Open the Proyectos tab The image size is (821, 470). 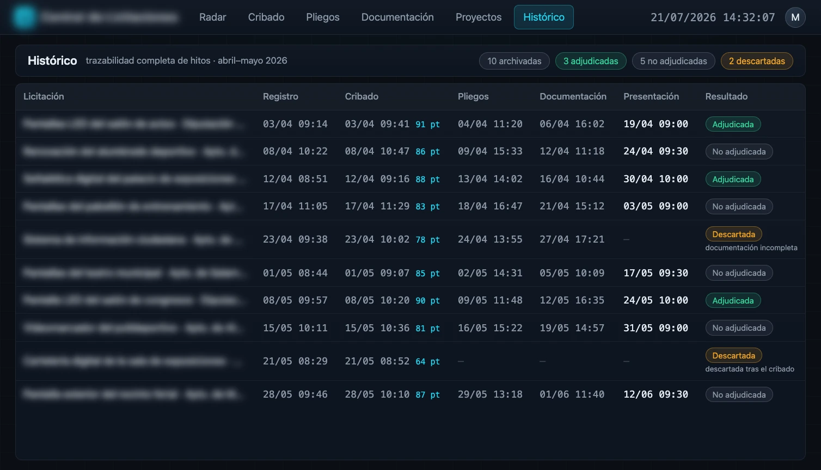tap(479, 17)
